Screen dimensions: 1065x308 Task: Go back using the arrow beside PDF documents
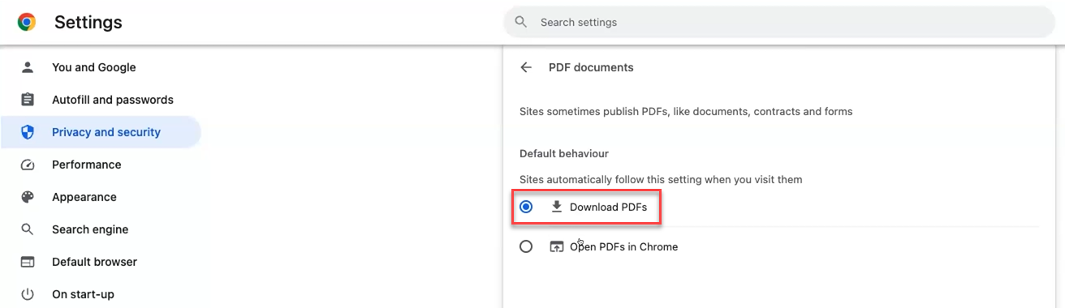point(526,67)
